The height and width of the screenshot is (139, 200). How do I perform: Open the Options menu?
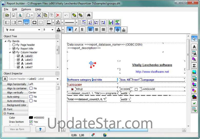26,9
